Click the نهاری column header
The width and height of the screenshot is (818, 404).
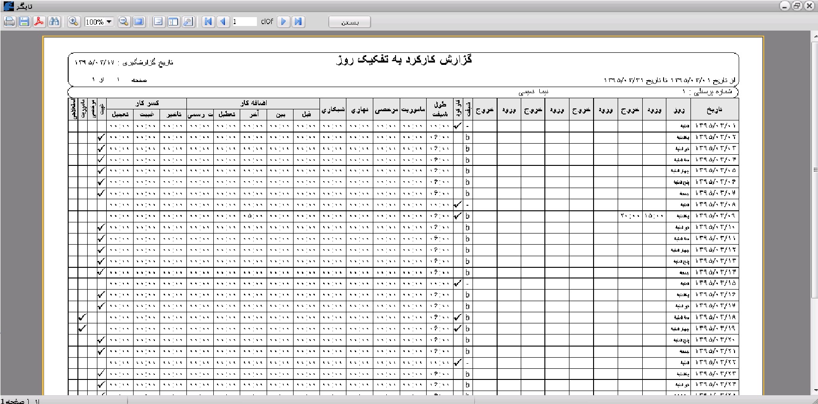(359, 110)
